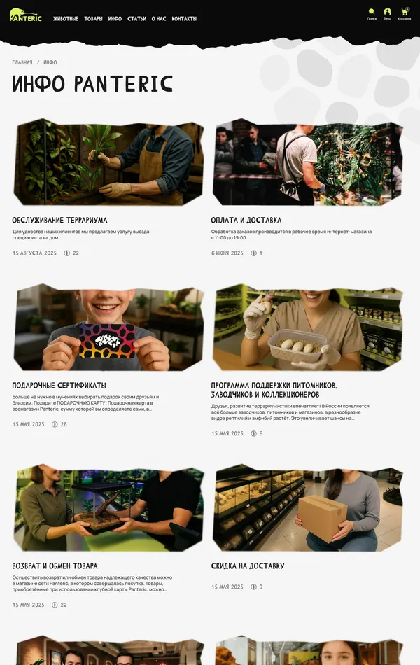Viewport: 420px width, 665px height.
Task: Open the Оплата и доставка article title
Action: tap(246, 220)
